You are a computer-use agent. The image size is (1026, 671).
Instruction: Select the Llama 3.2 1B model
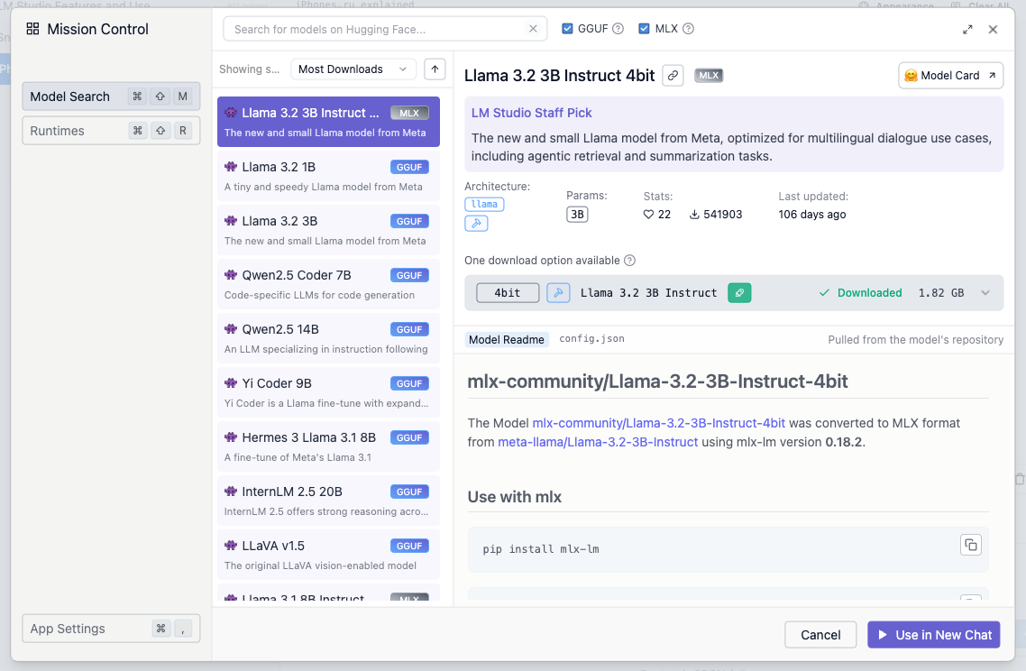click(328, 176)
